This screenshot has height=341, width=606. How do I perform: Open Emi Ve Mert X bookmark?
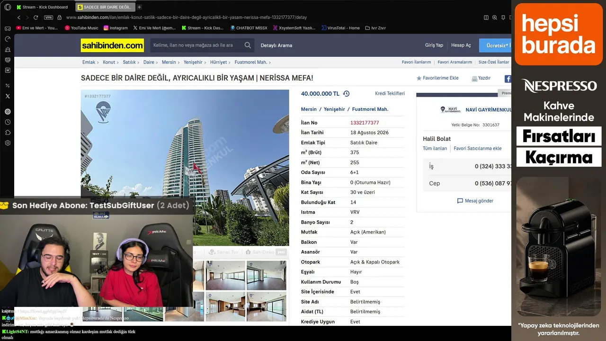tap(154, 28)
